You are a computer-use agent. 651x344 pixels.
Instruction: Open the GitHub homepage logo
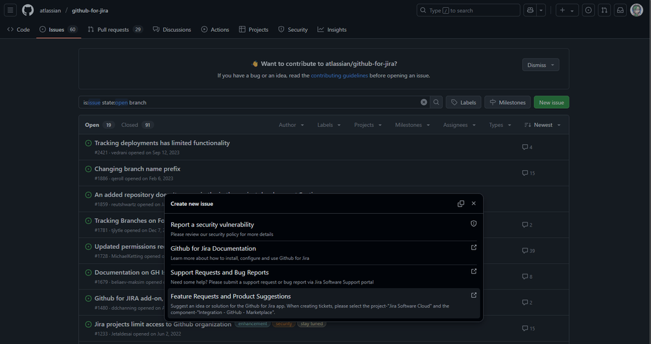(28, 10)
